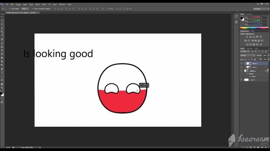The image size is (270, 151).
Task: Select the Clone Stamp tool
Action: point(2,47)
